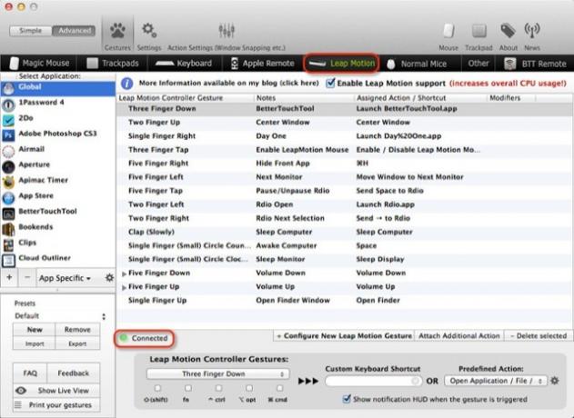Image resolution: width=574 pixels, height=418 pixels.
Task: Click the Import preset button
Action: pyautogui.click(x=35, y=343)
